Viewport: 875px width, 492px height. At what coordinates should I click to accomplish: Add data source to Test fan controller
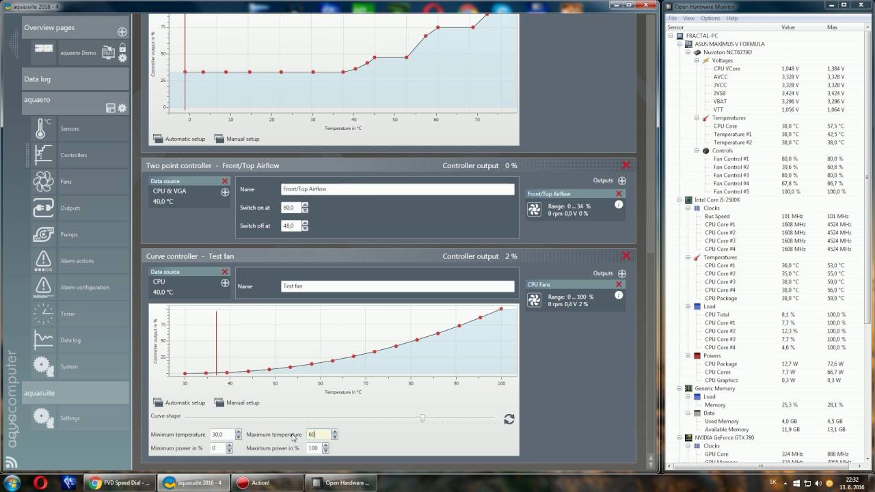[225, 283]
